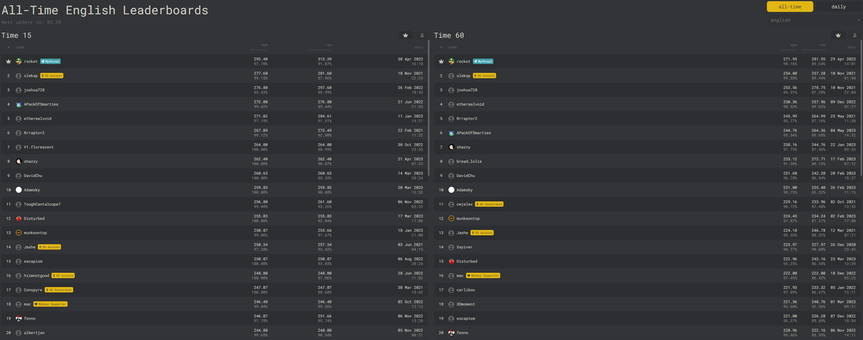Click rocket's Mythical badge in Time 60
Viewport: 863px width, 340px height.
pos(483,61)
